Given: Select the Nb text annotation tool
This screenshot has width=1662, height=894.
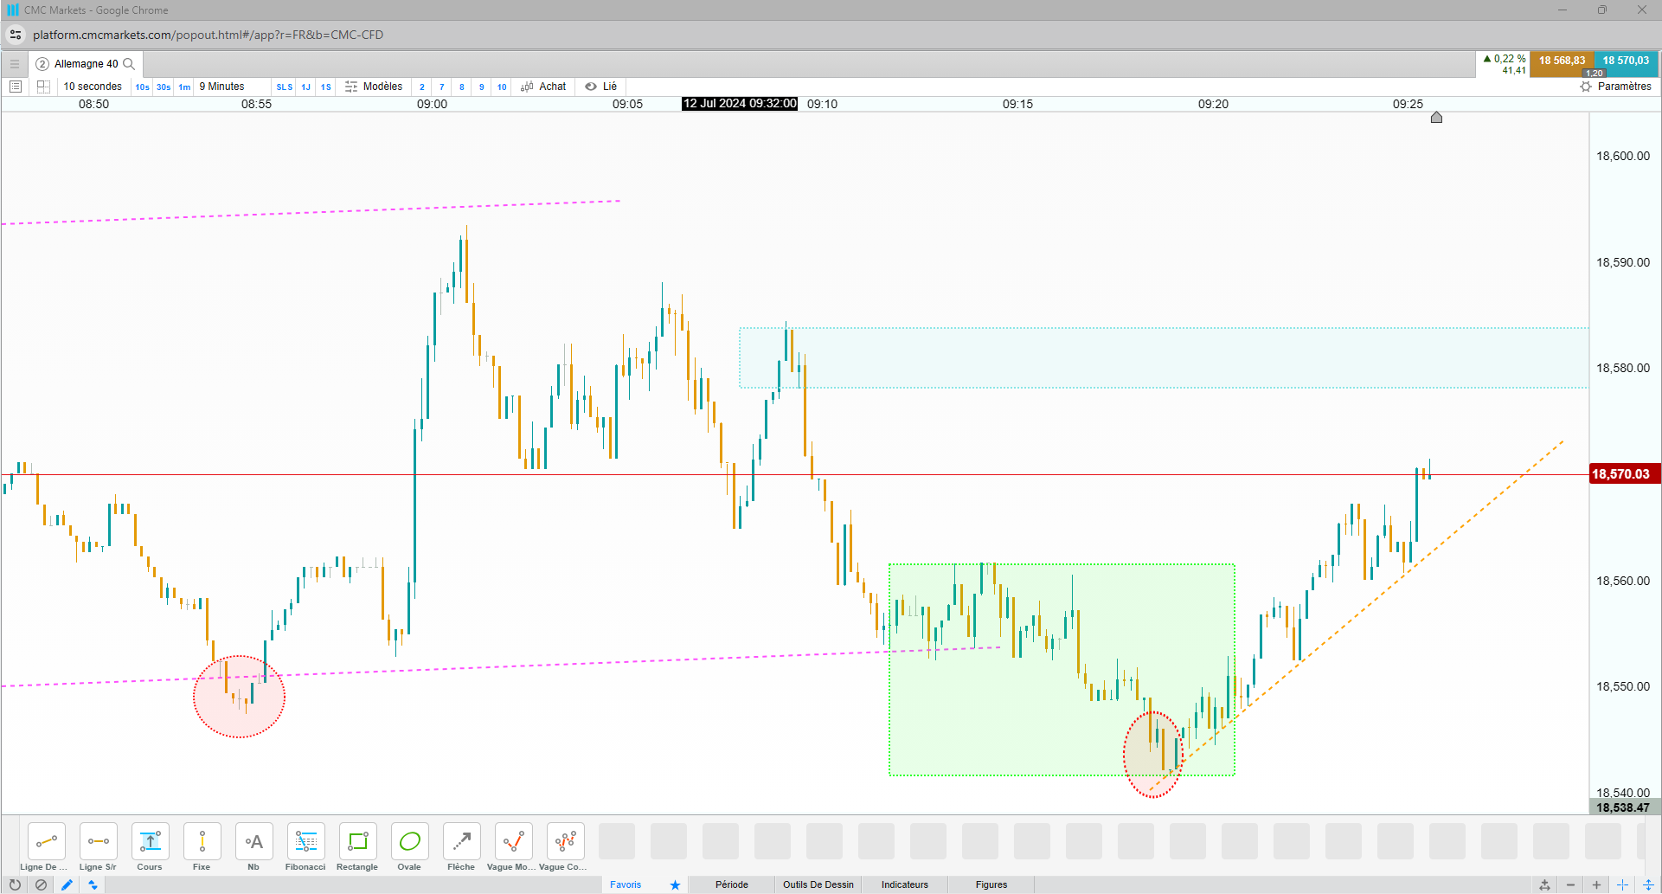Looking at the screenshot, I should [x=253, y=841].
